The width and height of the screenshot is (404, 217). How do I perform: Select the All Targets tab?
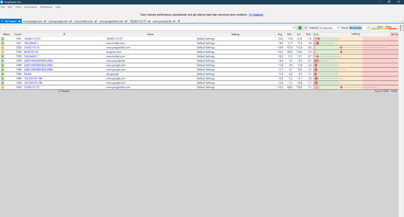11,21
